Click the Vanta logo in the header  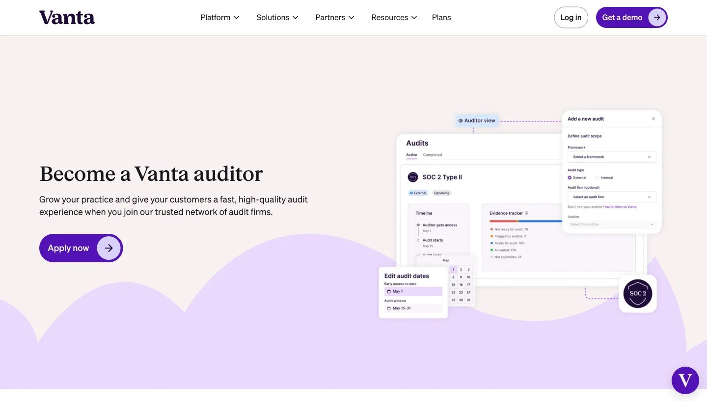(67, 17)
